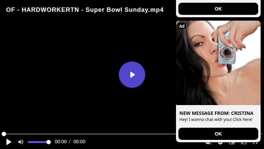
Task: Mute audio with the speaker icon
Action: click(x=21, y=142)
